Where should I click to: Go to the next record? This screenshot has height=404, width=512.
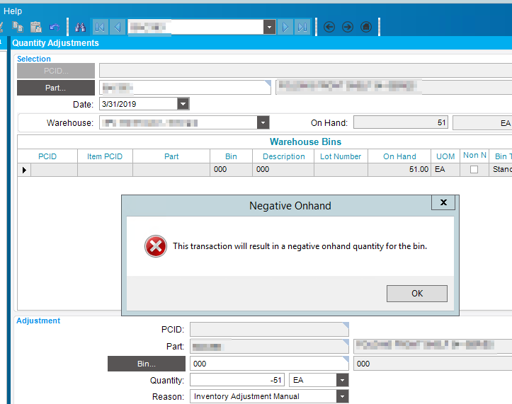285,27
